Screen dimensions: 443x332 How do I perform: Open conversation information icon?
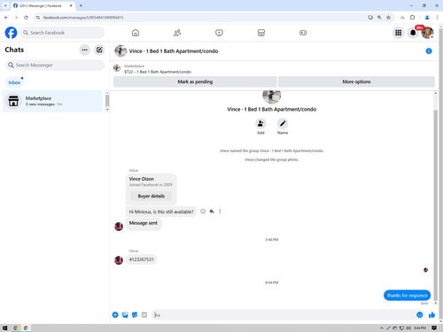coord(429,51)
